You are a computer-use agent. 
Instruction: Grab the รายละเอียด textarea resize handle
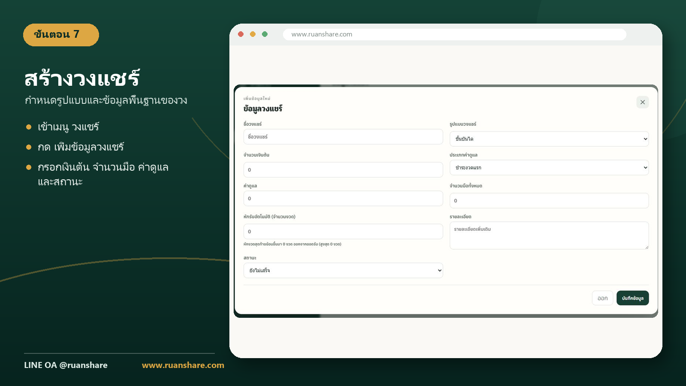coord(647,247)
